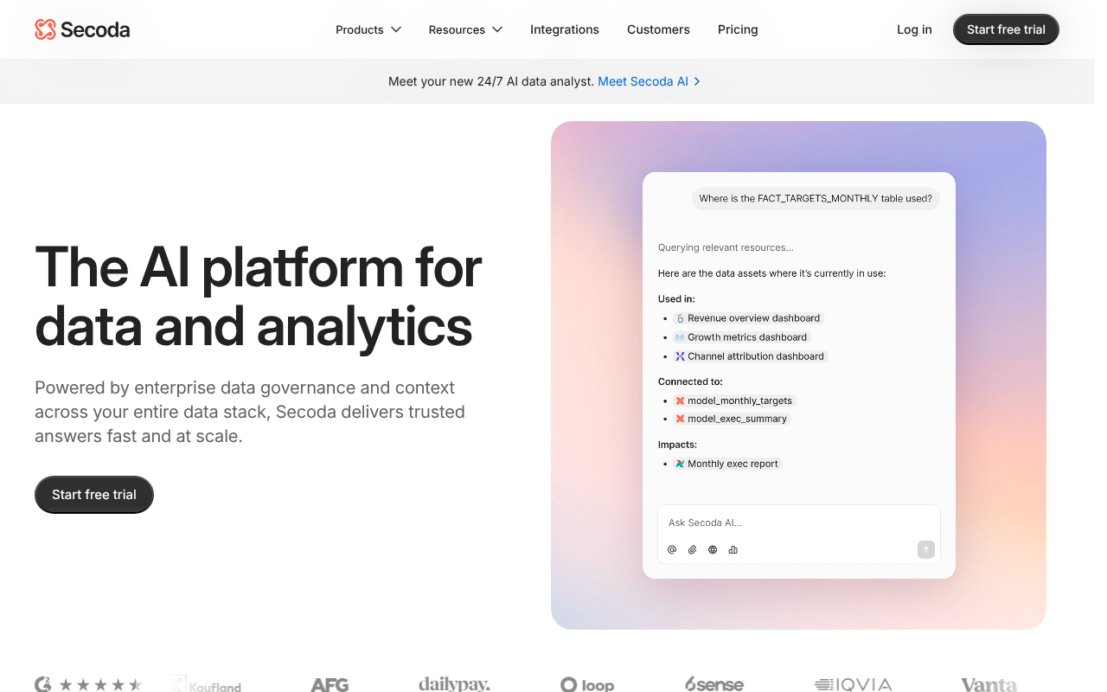Click the dbt icon beside model_monthly_targets
This screenshot has width=1107, height=692.
click(679, 400)
